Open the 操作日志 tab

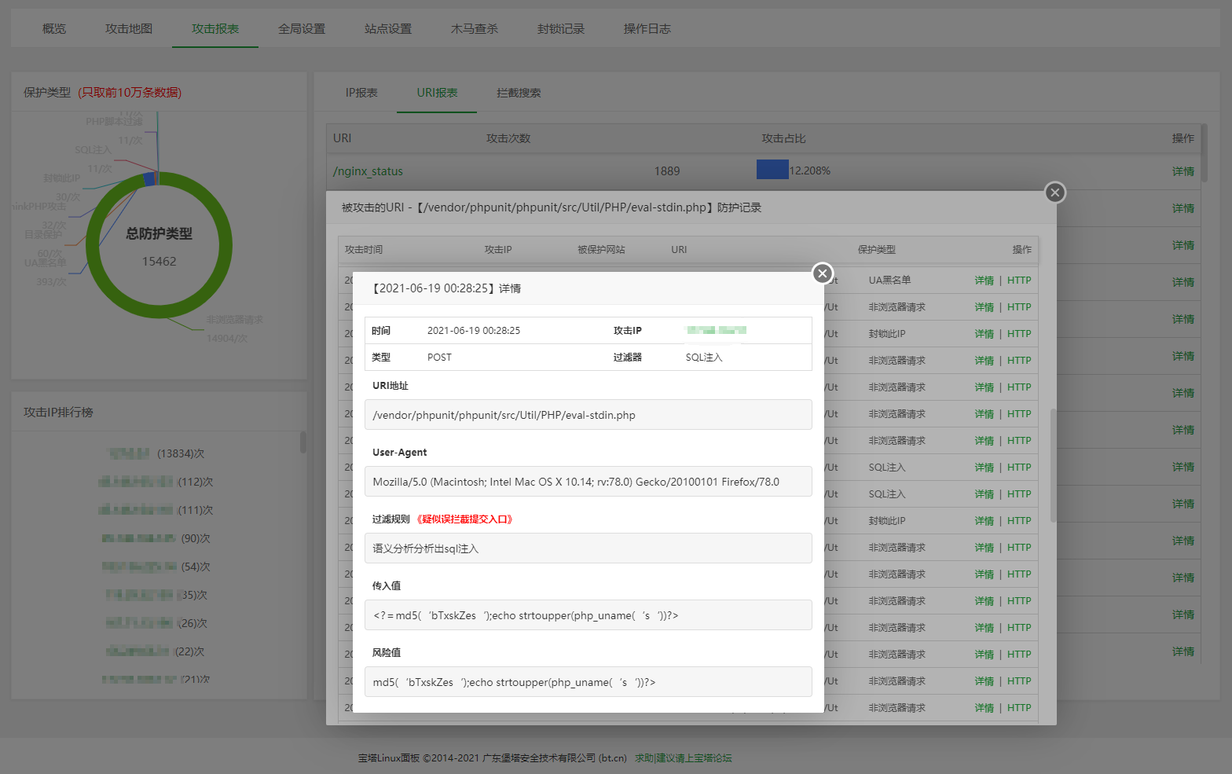click(647, 29)
